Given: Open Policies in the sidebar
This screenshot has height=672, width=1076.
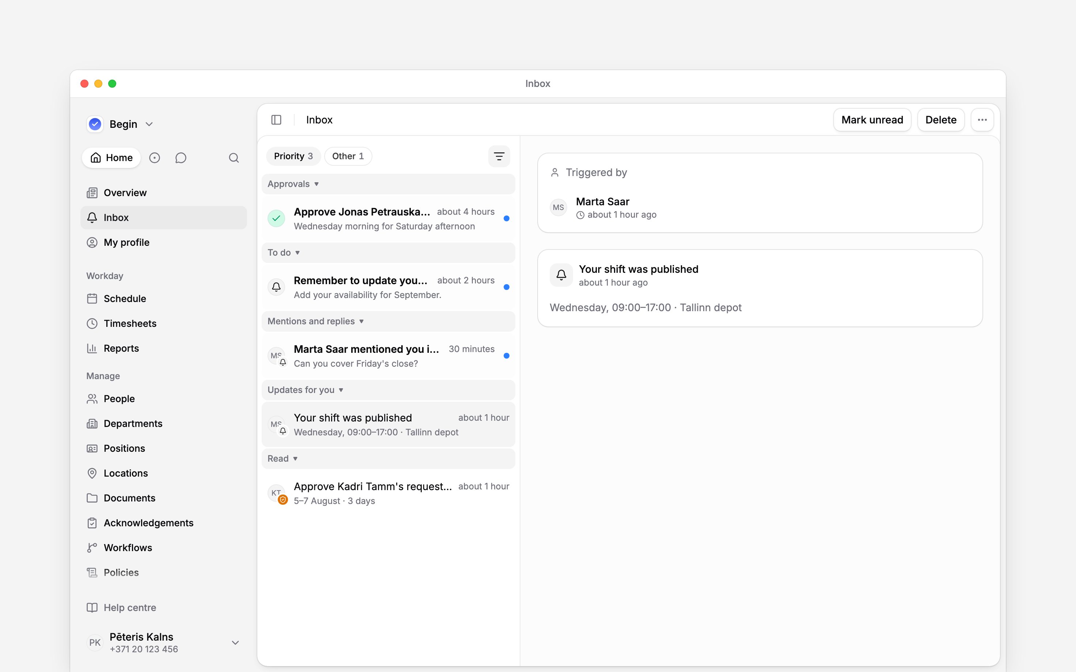Looking at the screenshot, I should [x=164, y=572].
